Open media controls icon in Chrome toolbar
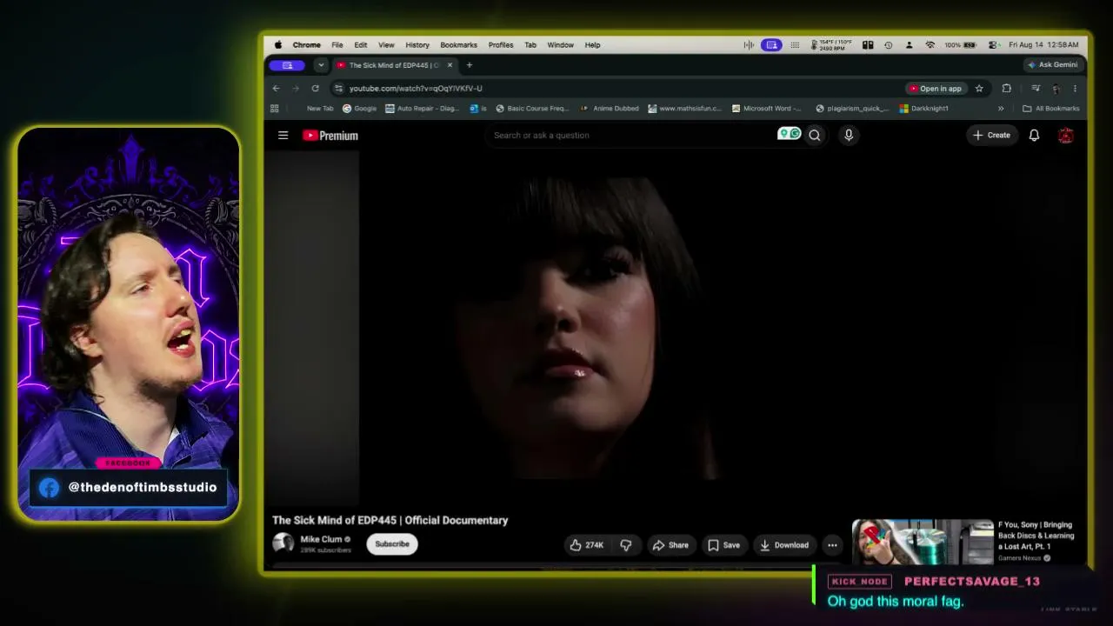1113x626 pixels. (1036, 88)
